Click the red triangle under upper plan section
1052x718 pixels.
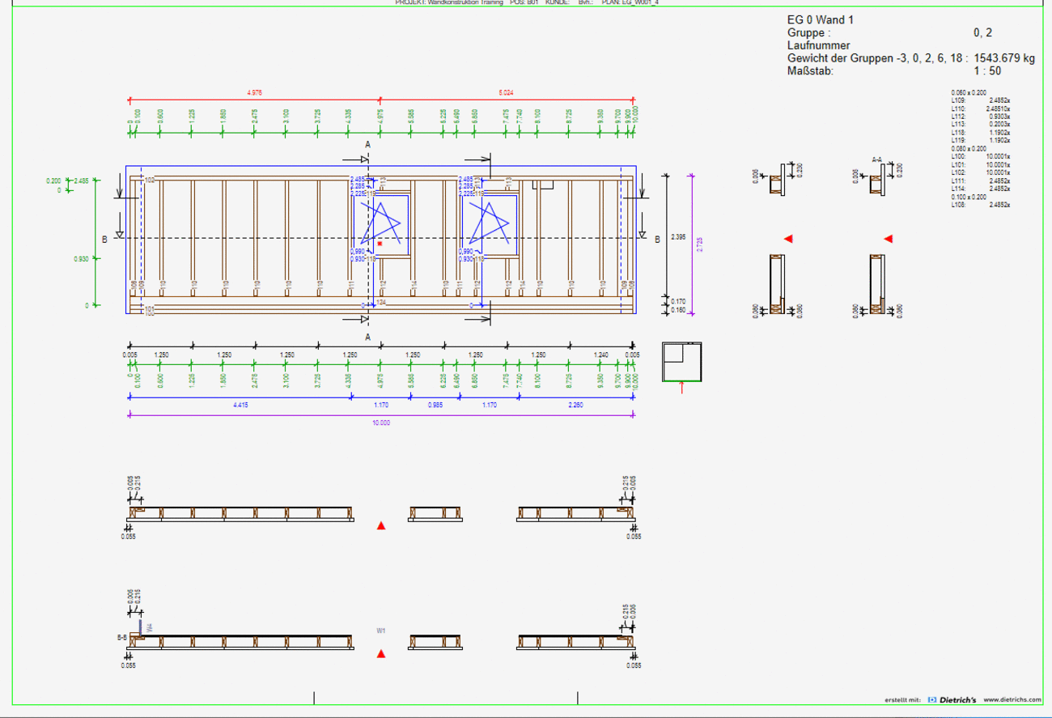(x=381, y=525)
